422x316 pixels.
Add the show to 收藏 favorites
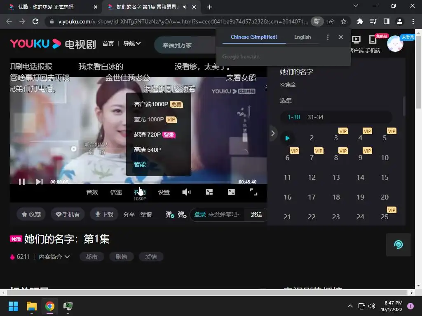click(x=31, y=214)
